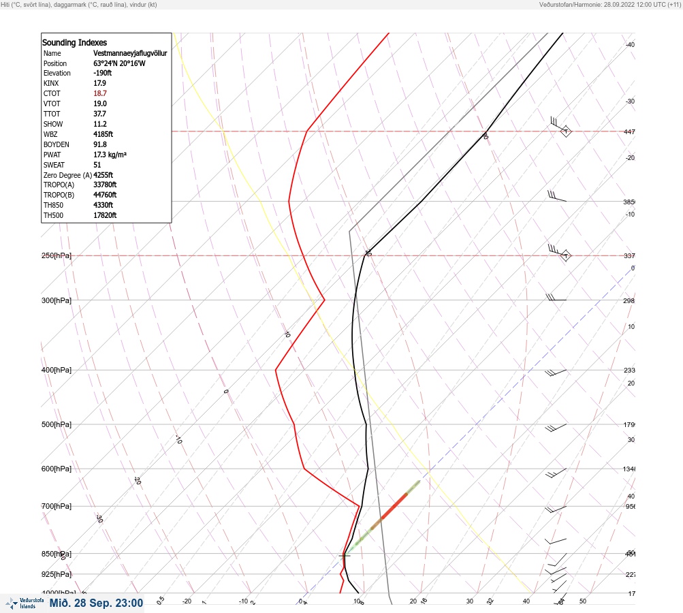Viewport: 683px width, 613px height.
Task: Click the 300[hPa] pressure label
Action: [57, 300]
